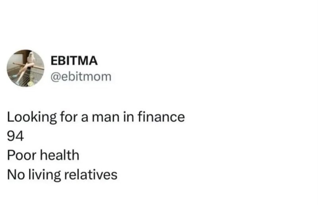Click the word 'living' in the tweet
Viewport: 318px width, 205px height.
(x=44, y=175)
